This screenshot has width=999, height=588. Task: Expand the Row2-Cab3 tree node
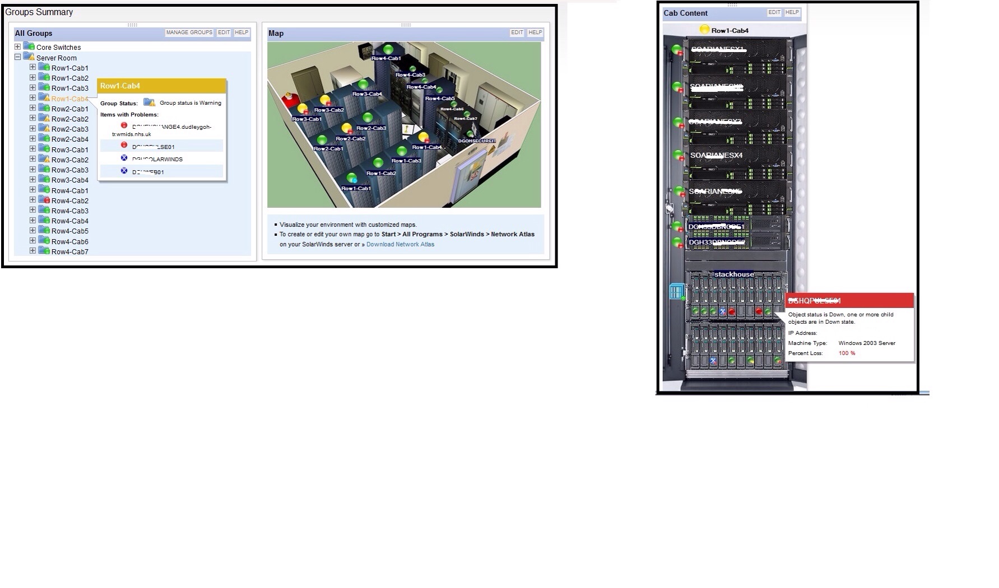(32, 129)
